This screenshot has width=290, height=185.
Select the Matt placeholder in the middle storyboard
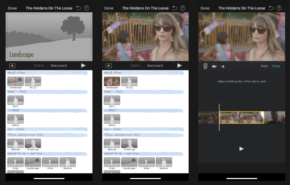(112, 100)
